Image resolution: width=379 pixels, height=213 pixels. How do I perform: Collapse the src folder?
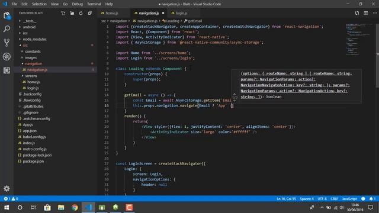(x=25, y=46)
